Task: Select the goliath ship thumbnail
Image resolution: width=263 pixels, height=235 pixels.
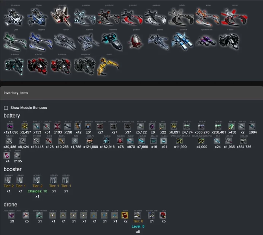Action: pos(181,17)
